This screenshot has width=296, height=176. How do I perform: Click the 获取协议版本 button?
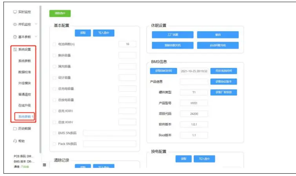224,82
